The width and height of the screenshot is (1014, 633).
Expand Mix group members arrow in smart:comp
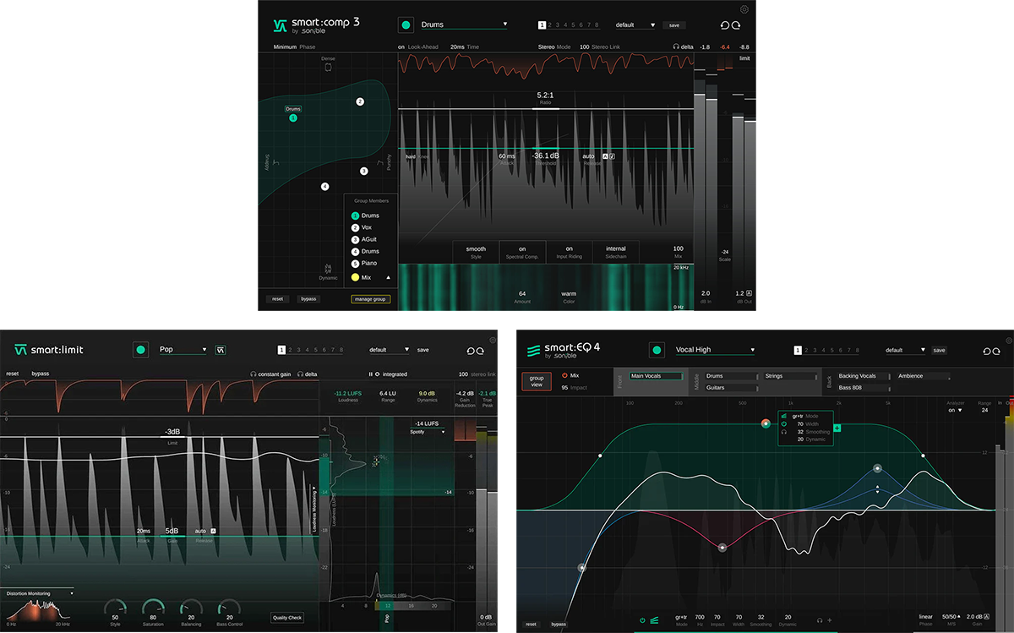pyautogui.click(x=389, y=277)
